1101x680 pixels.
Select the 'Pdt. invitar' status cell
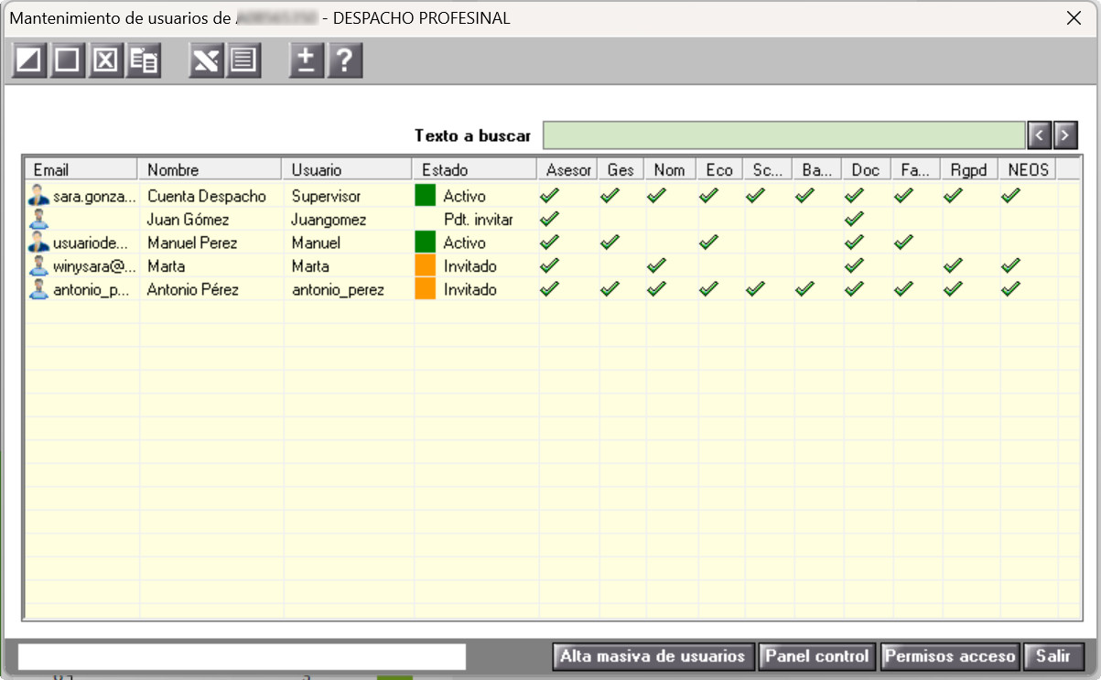(x=477, y=219)
